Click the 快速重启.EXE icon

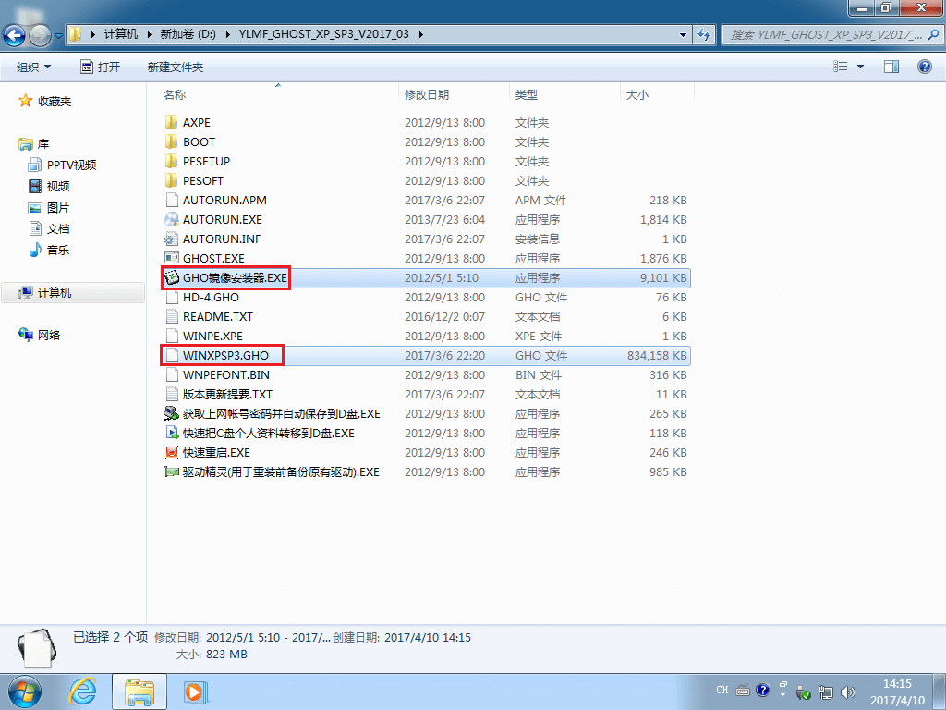(x=171, y=452)
